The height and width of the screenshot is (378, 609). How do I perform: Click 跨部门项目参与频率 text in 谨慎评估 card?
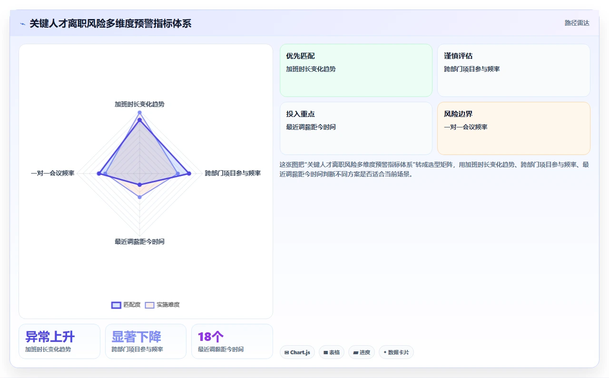(x=472, y=69)
